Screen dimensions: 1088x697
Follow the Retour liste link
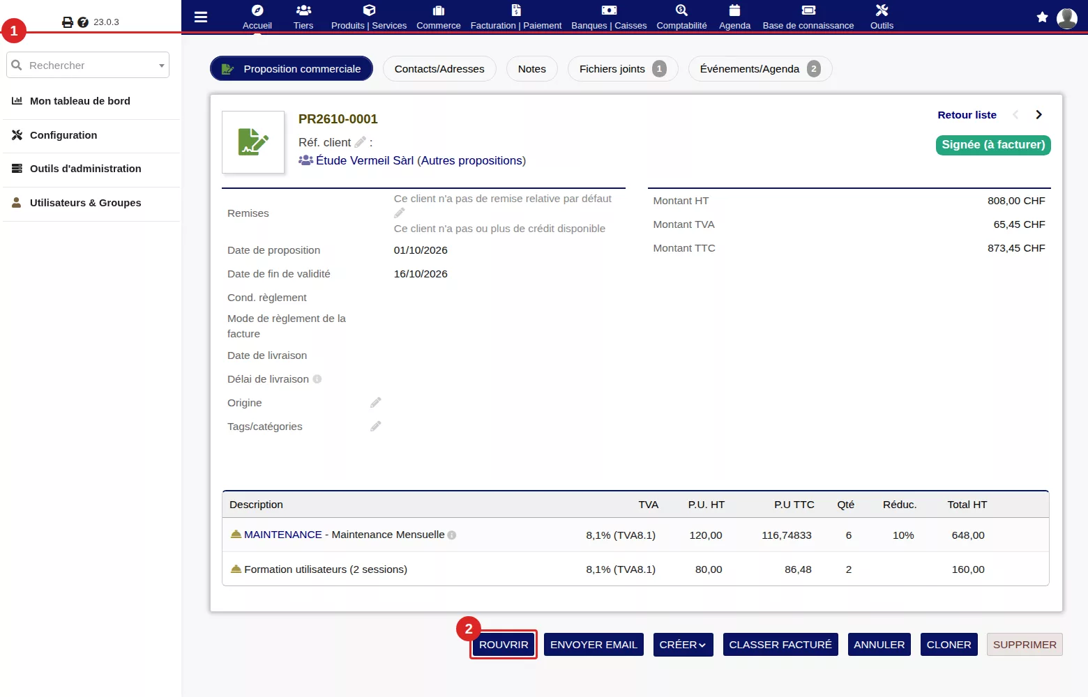(x=967, y=115)
